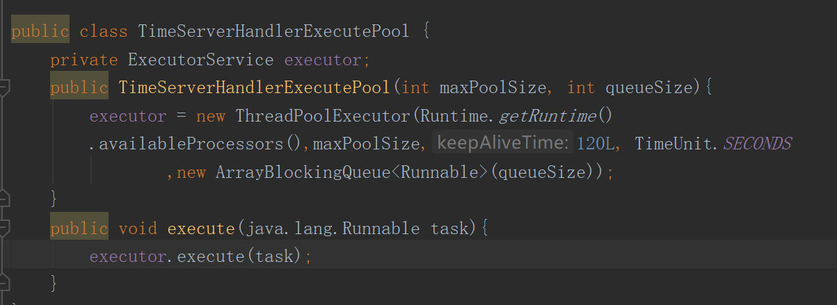837x305 pixels.
Task: Click fold end marker beside constructor's closing brace
Action: point(4,199)
